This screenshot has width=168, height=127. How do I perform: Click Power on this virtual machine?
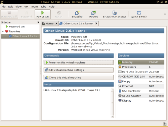[79, 62]
